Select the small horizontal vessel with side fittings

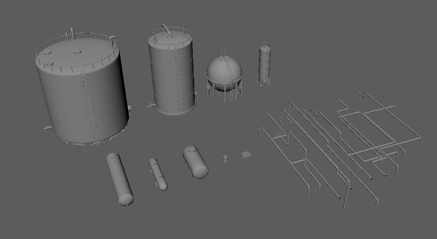[158, 174]
